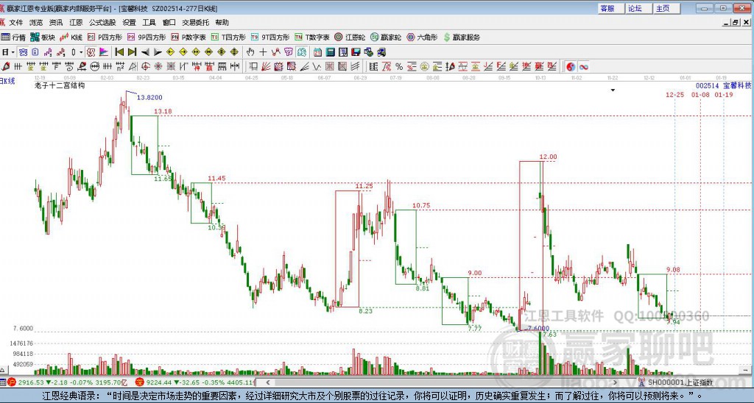Viewport: 754px width, 403px height.
Task: Click the 日K线 chart label
Action: [7, 80]
